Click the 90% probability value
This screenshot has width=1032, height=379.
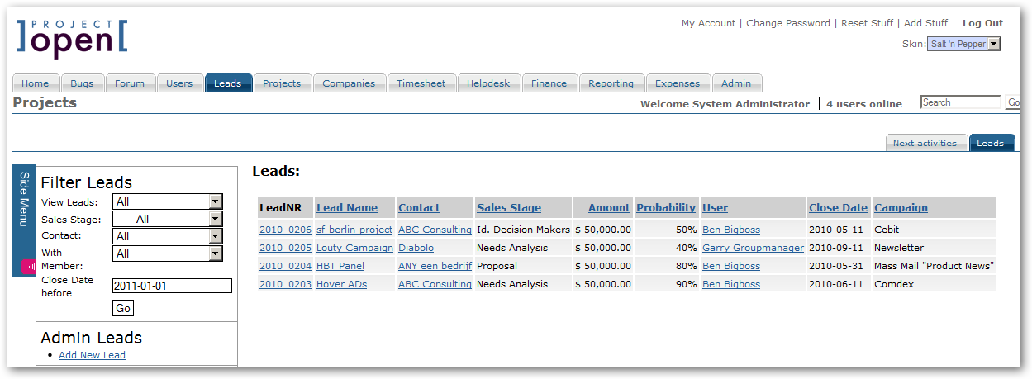[x=686, y=284]
